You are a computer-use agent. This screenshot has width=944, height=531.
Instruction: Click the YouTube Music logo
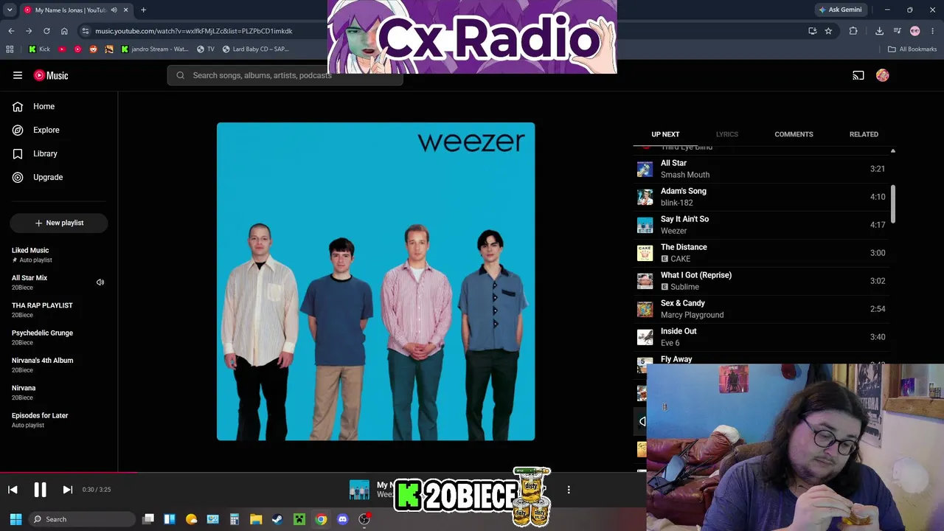[x=51, y=75]
